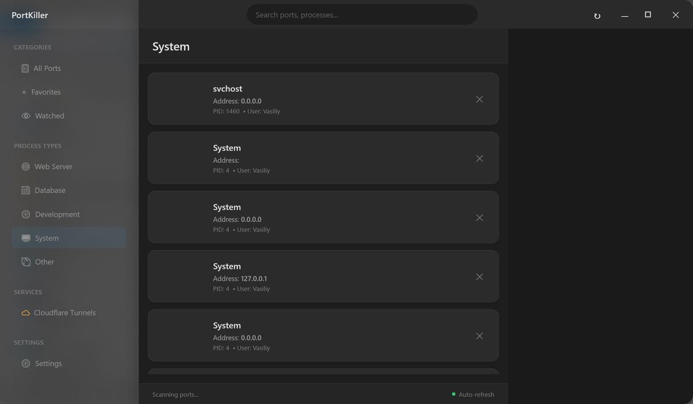Select the Favorites star icon

click(24, 92)
